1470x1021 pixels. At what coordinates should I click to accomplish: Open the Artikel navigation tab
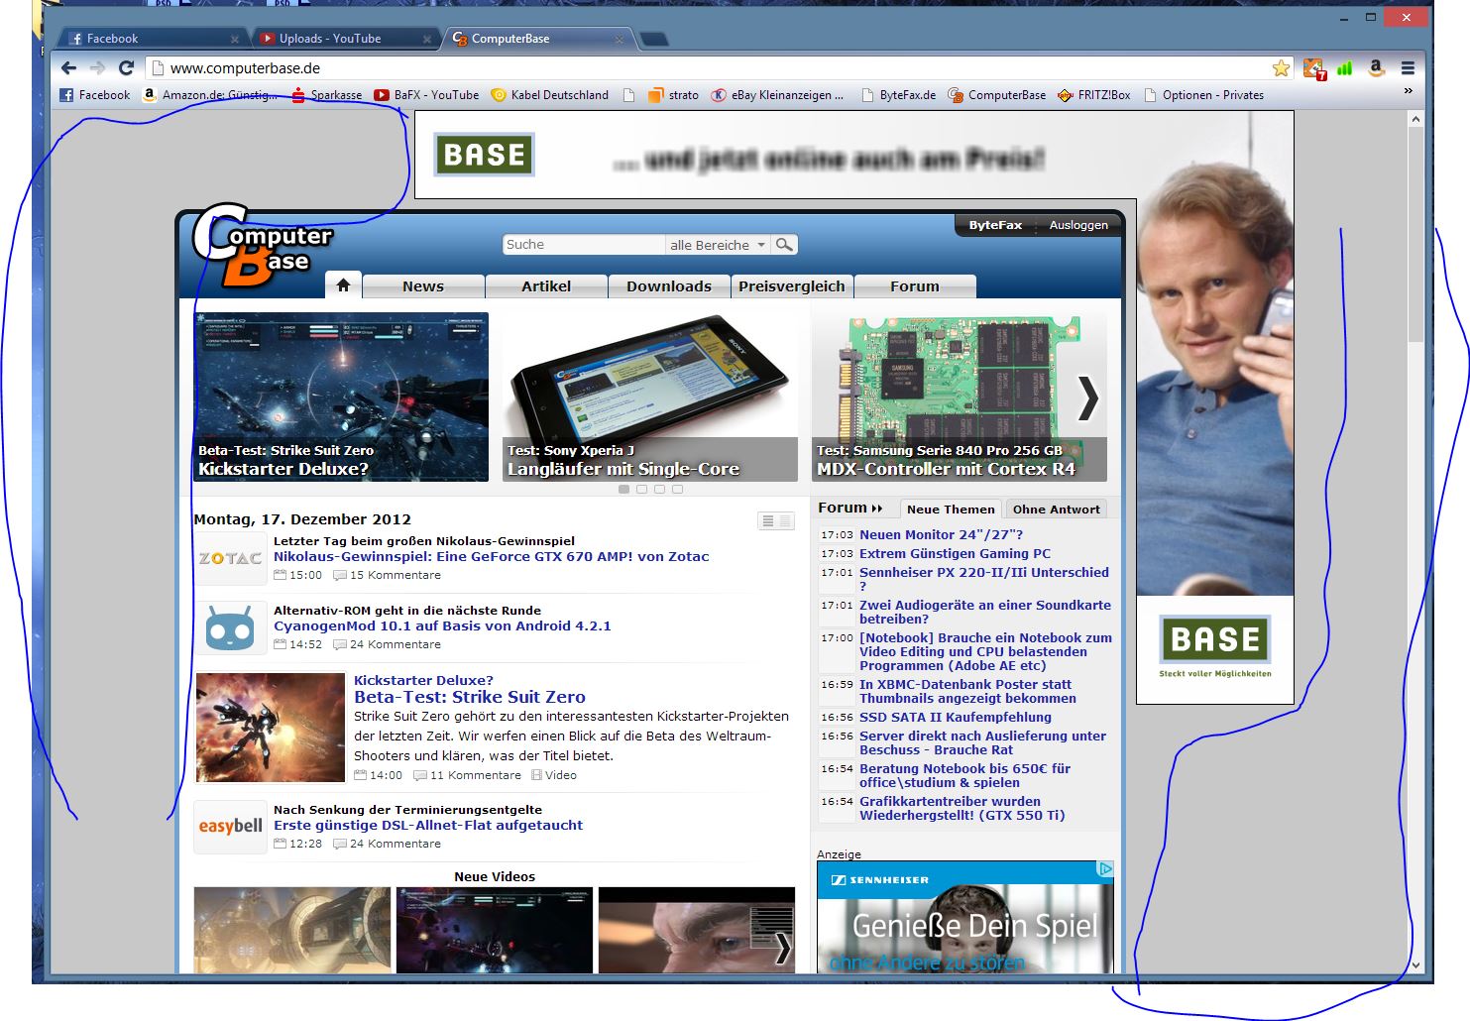(x=546, y=286)
